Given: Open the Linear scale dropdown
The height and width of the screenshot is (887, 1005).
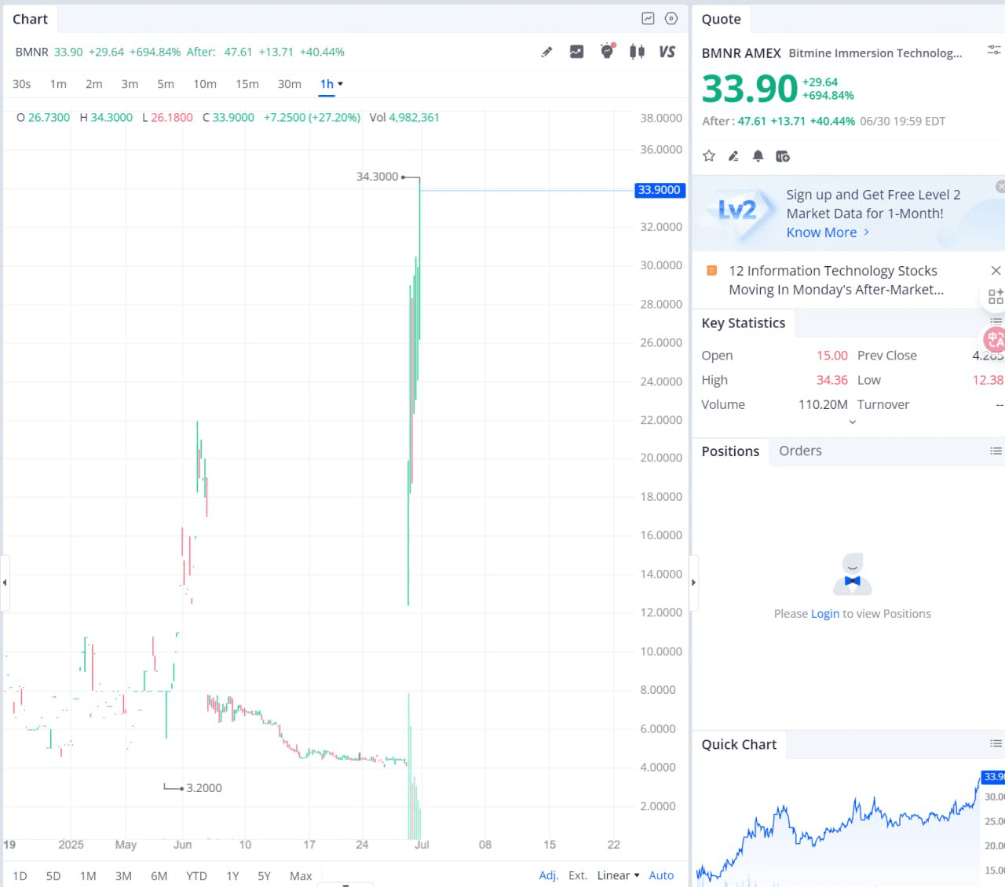Looking at the screenshot, I should coord(618,875).
